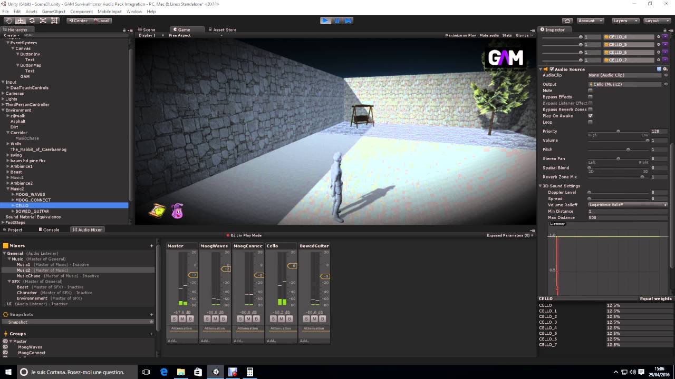Open the GameObject menu

point(53,11)
